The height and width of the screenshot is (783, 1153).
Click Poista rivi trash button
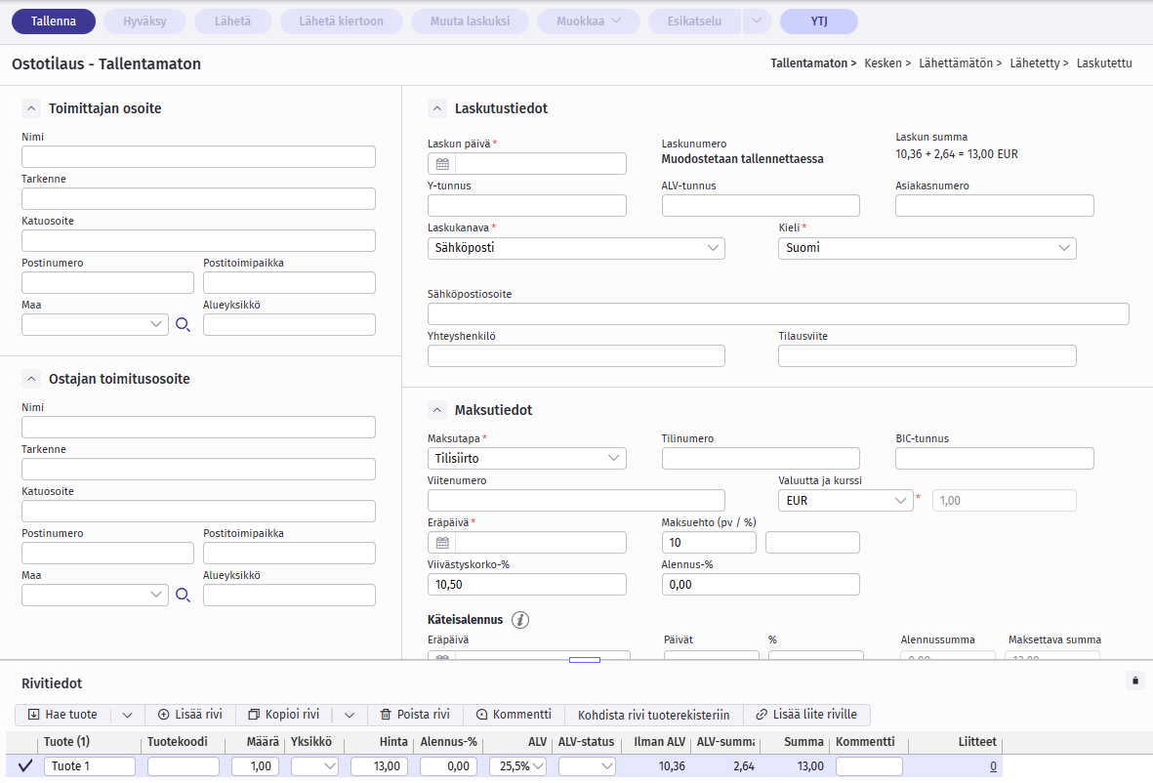[415, 714]
